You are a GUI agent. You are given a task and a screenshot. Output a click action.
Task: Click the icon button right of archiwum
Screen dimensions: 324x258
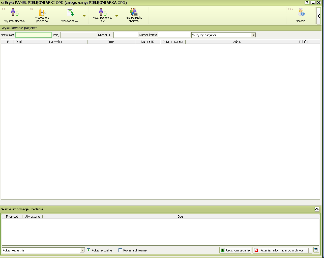(316, 250)
